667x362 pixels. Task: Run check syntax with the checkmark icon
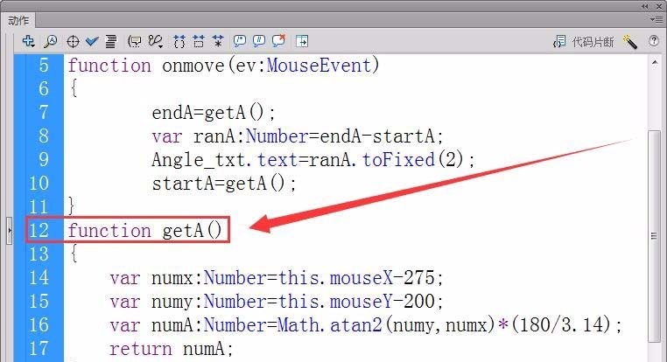[x=91, y=41]
